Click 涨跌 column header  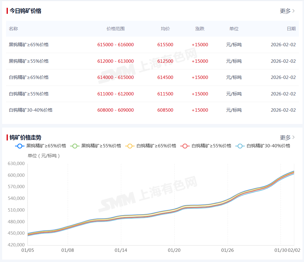tap(200, 29)
